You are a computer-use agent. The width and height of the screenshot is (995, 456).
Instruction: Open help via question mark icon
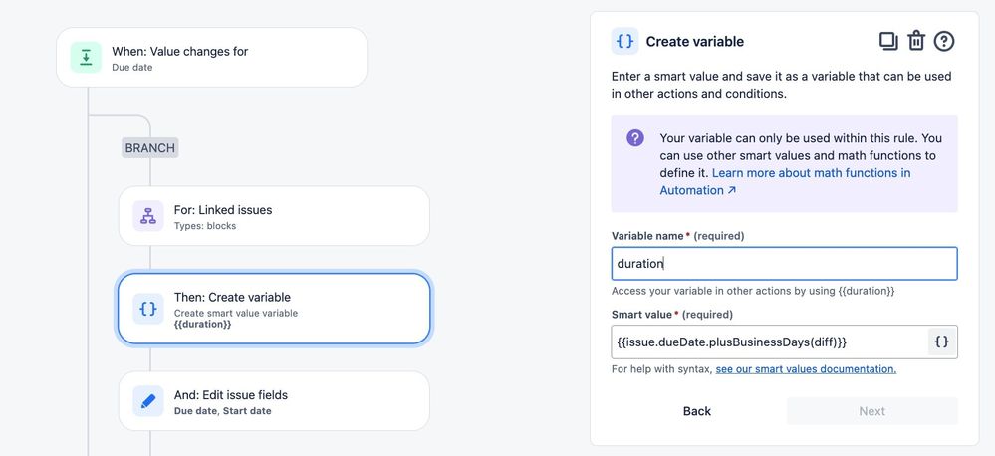point(944,41)
